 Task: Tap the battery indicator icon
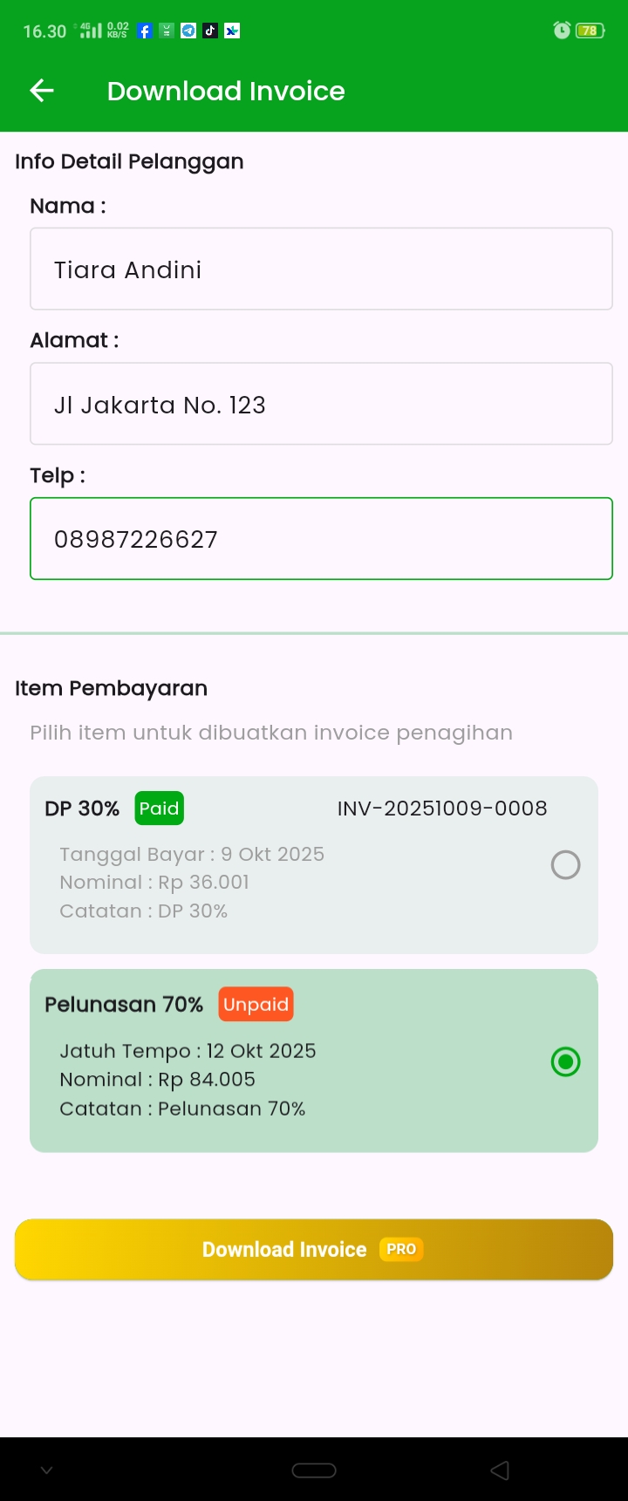[x=590, y=31]
